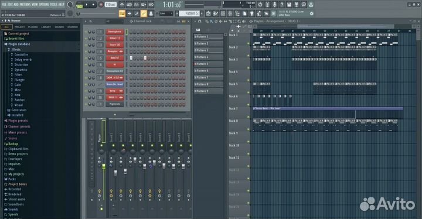Toggle the playlist magnet snap icon
422x219 pixels.
pyautogui.click(x=200, y=21)
